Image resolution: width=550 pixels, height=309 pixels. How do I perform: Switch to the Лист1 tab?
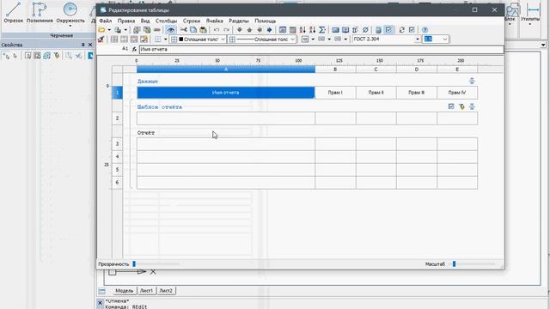point(146,291)
